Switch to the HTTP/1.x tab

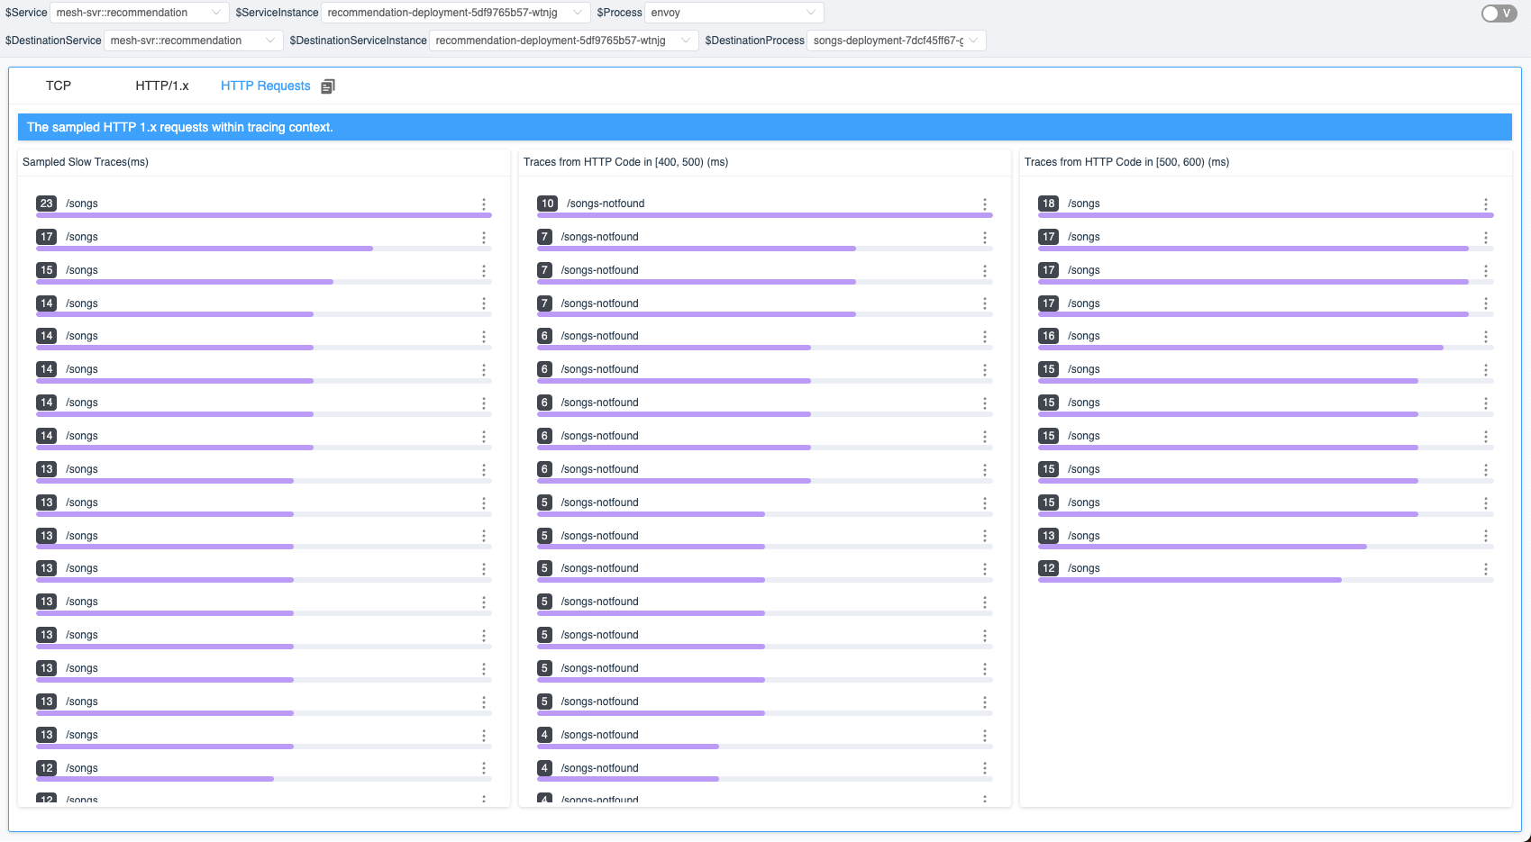point(161,85)
